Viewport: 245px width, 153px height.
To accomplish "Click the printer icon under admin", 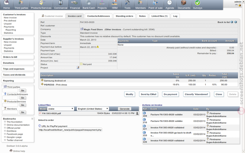I will click(236, 5).
